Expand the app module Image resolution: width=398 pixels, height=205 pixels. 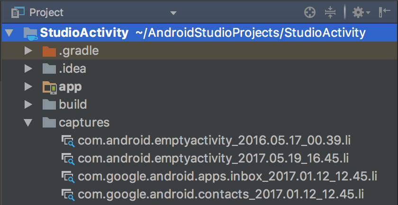click(x=28, y=87)
